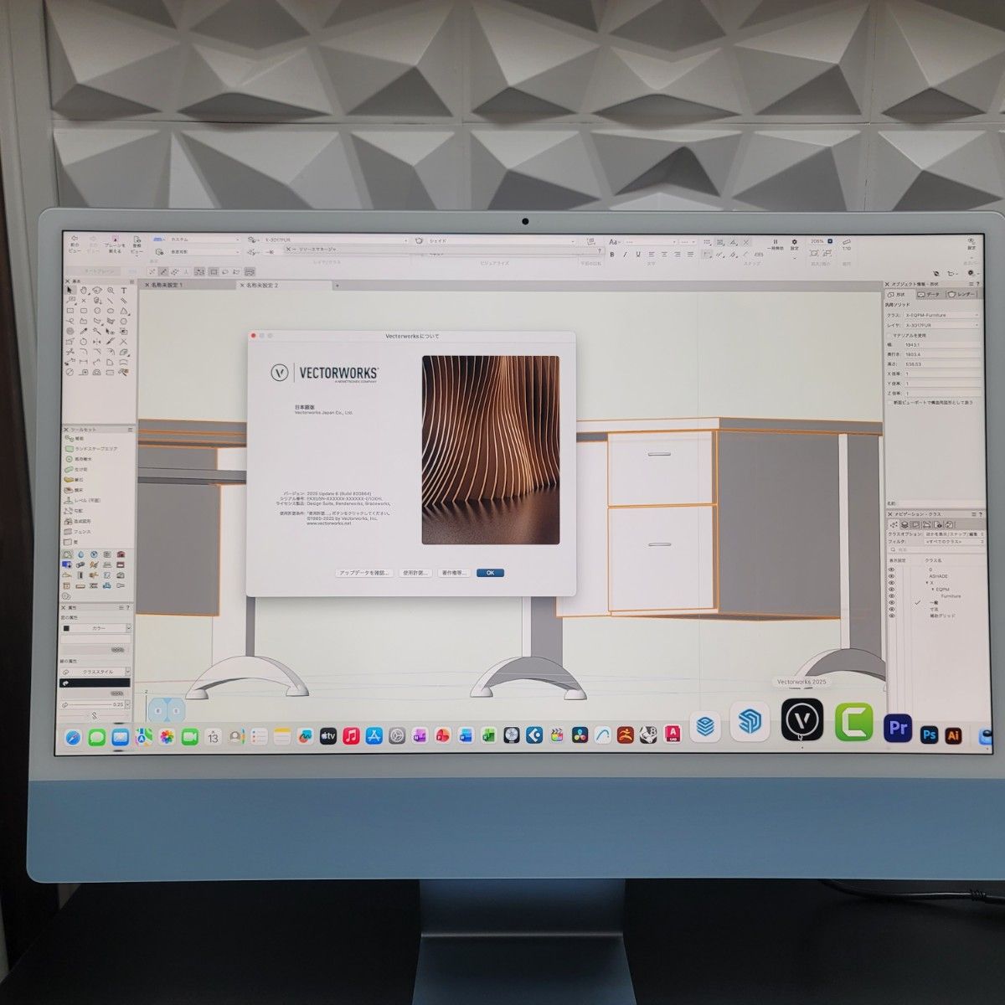Open the レイヤ dropdown X-3D17FUR in Object Info
The image size is (1005, 1005).
(x=941, y=325)
